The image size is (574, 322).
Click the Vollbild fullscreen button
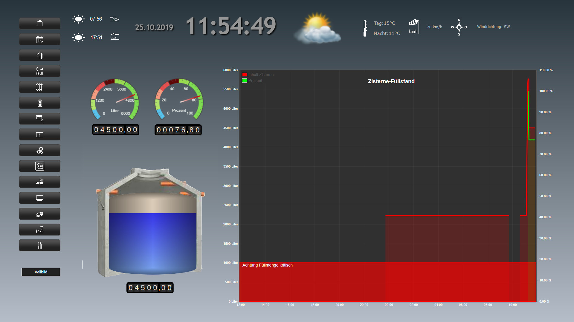[x=41, y=272]
